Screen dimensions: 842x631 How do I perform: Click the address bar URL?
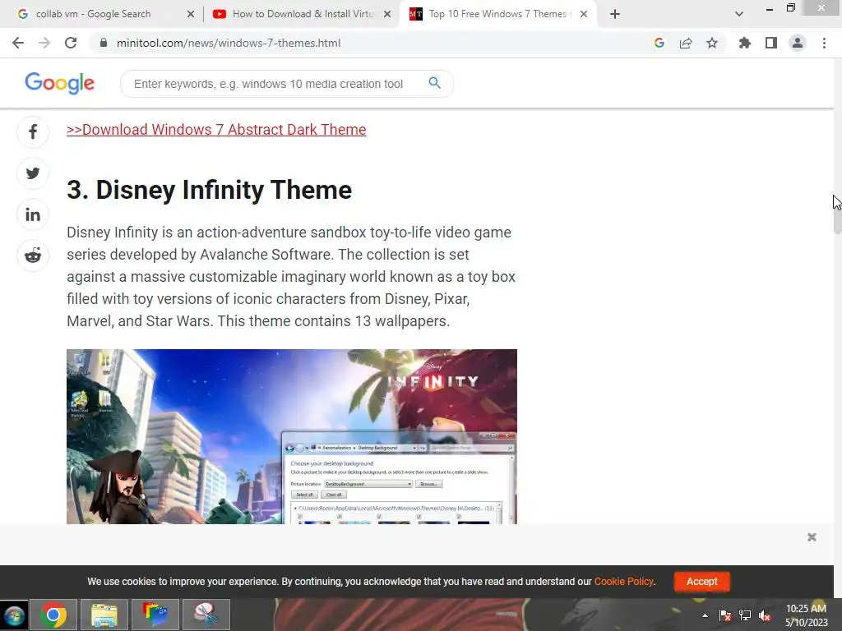tap(229, 43)
